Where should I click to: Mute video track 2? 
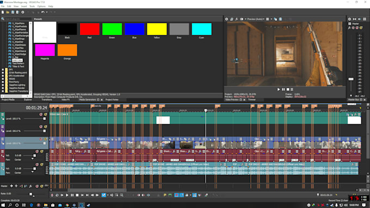point(41,127)
